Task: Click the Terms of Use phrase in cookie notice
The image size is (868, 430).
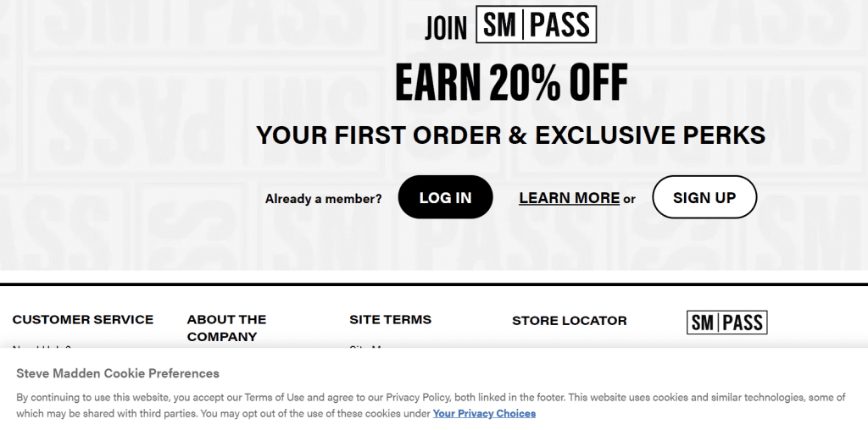Action: (274, 397)
